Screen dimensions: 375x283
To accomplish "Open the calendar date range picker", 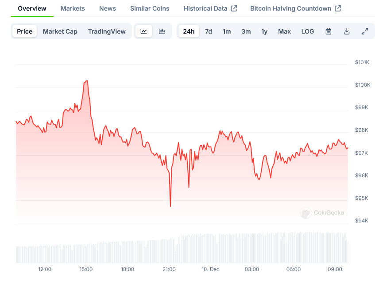I will coord(329,31).
